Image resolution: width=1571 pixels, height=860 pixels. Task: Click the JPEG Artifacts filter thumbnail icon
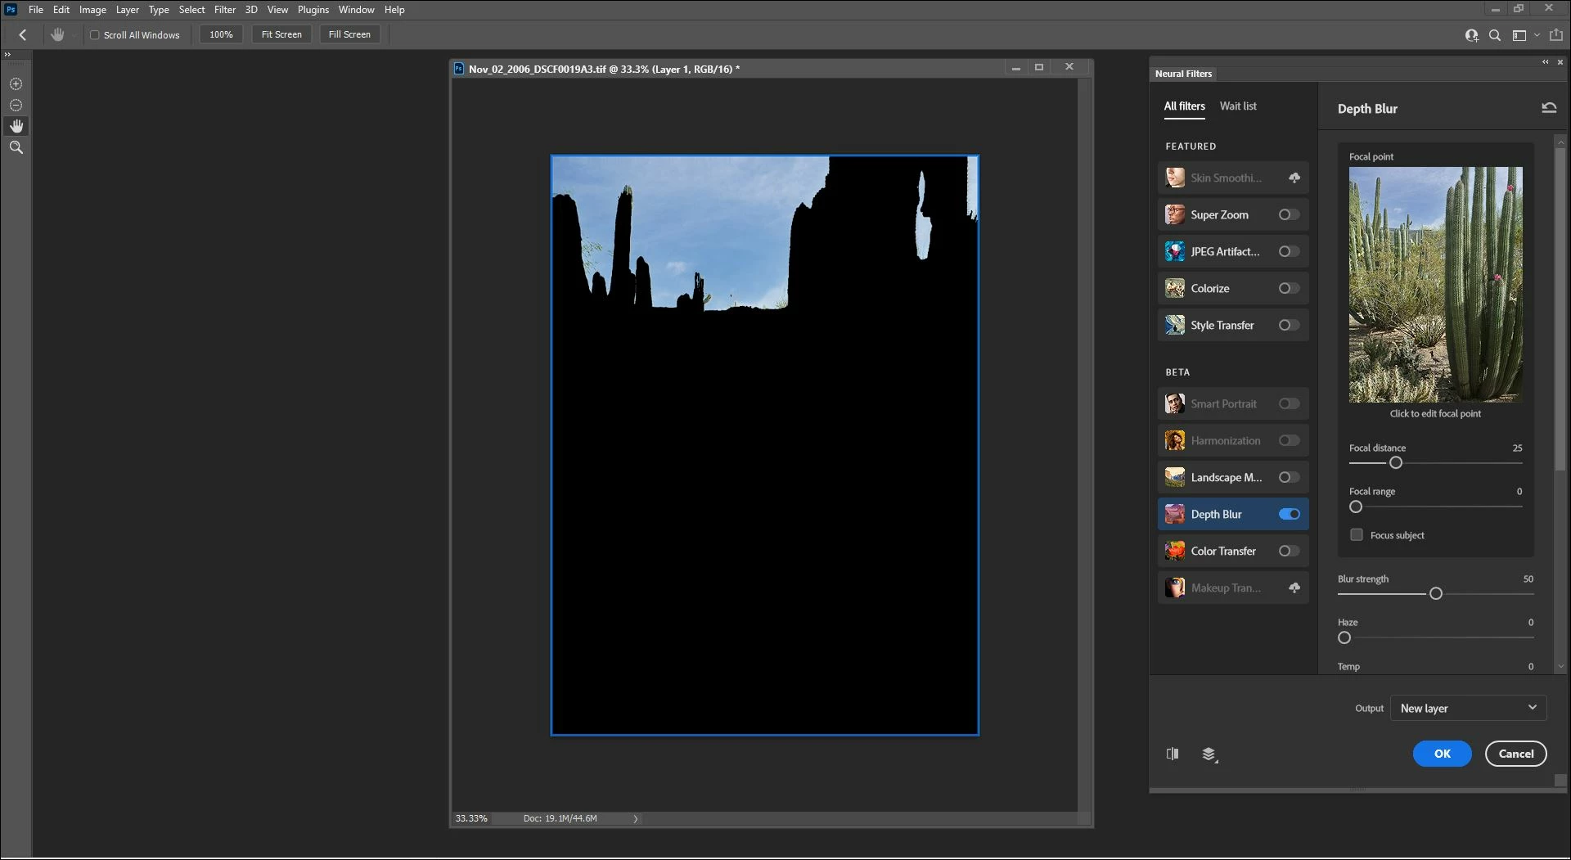[1175, 251]
